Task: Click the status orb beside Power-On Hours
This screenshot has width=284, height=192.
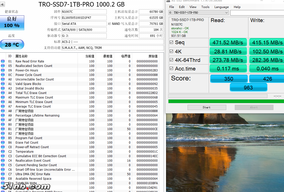Action: tap(3, 70)
